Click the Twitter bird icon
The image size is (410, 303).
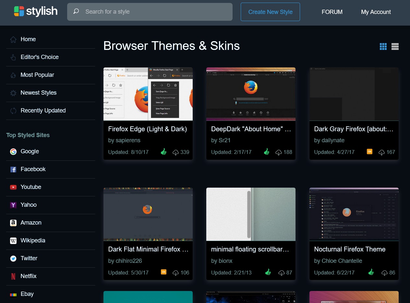(13, 259)
